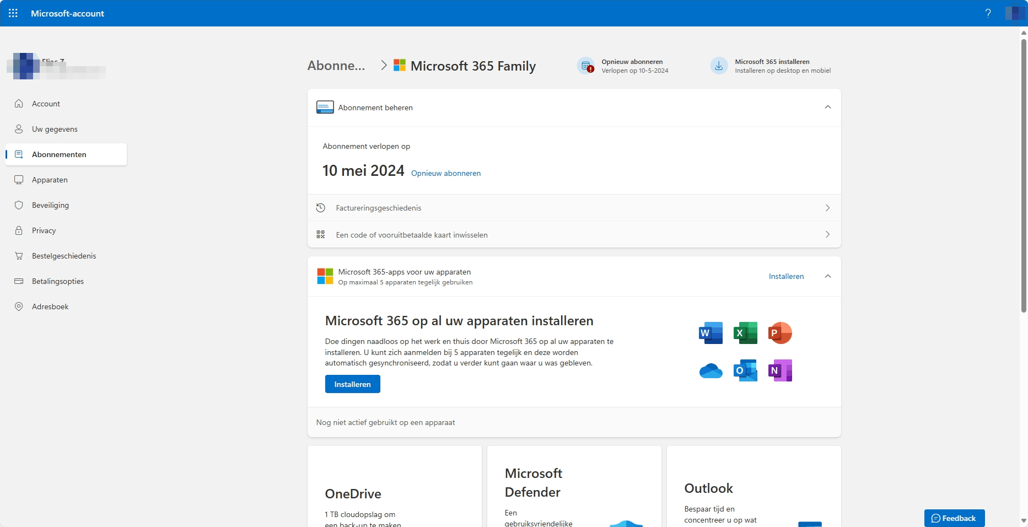Click the Microsoft logo beside 365-apps heading

(325, 276)
